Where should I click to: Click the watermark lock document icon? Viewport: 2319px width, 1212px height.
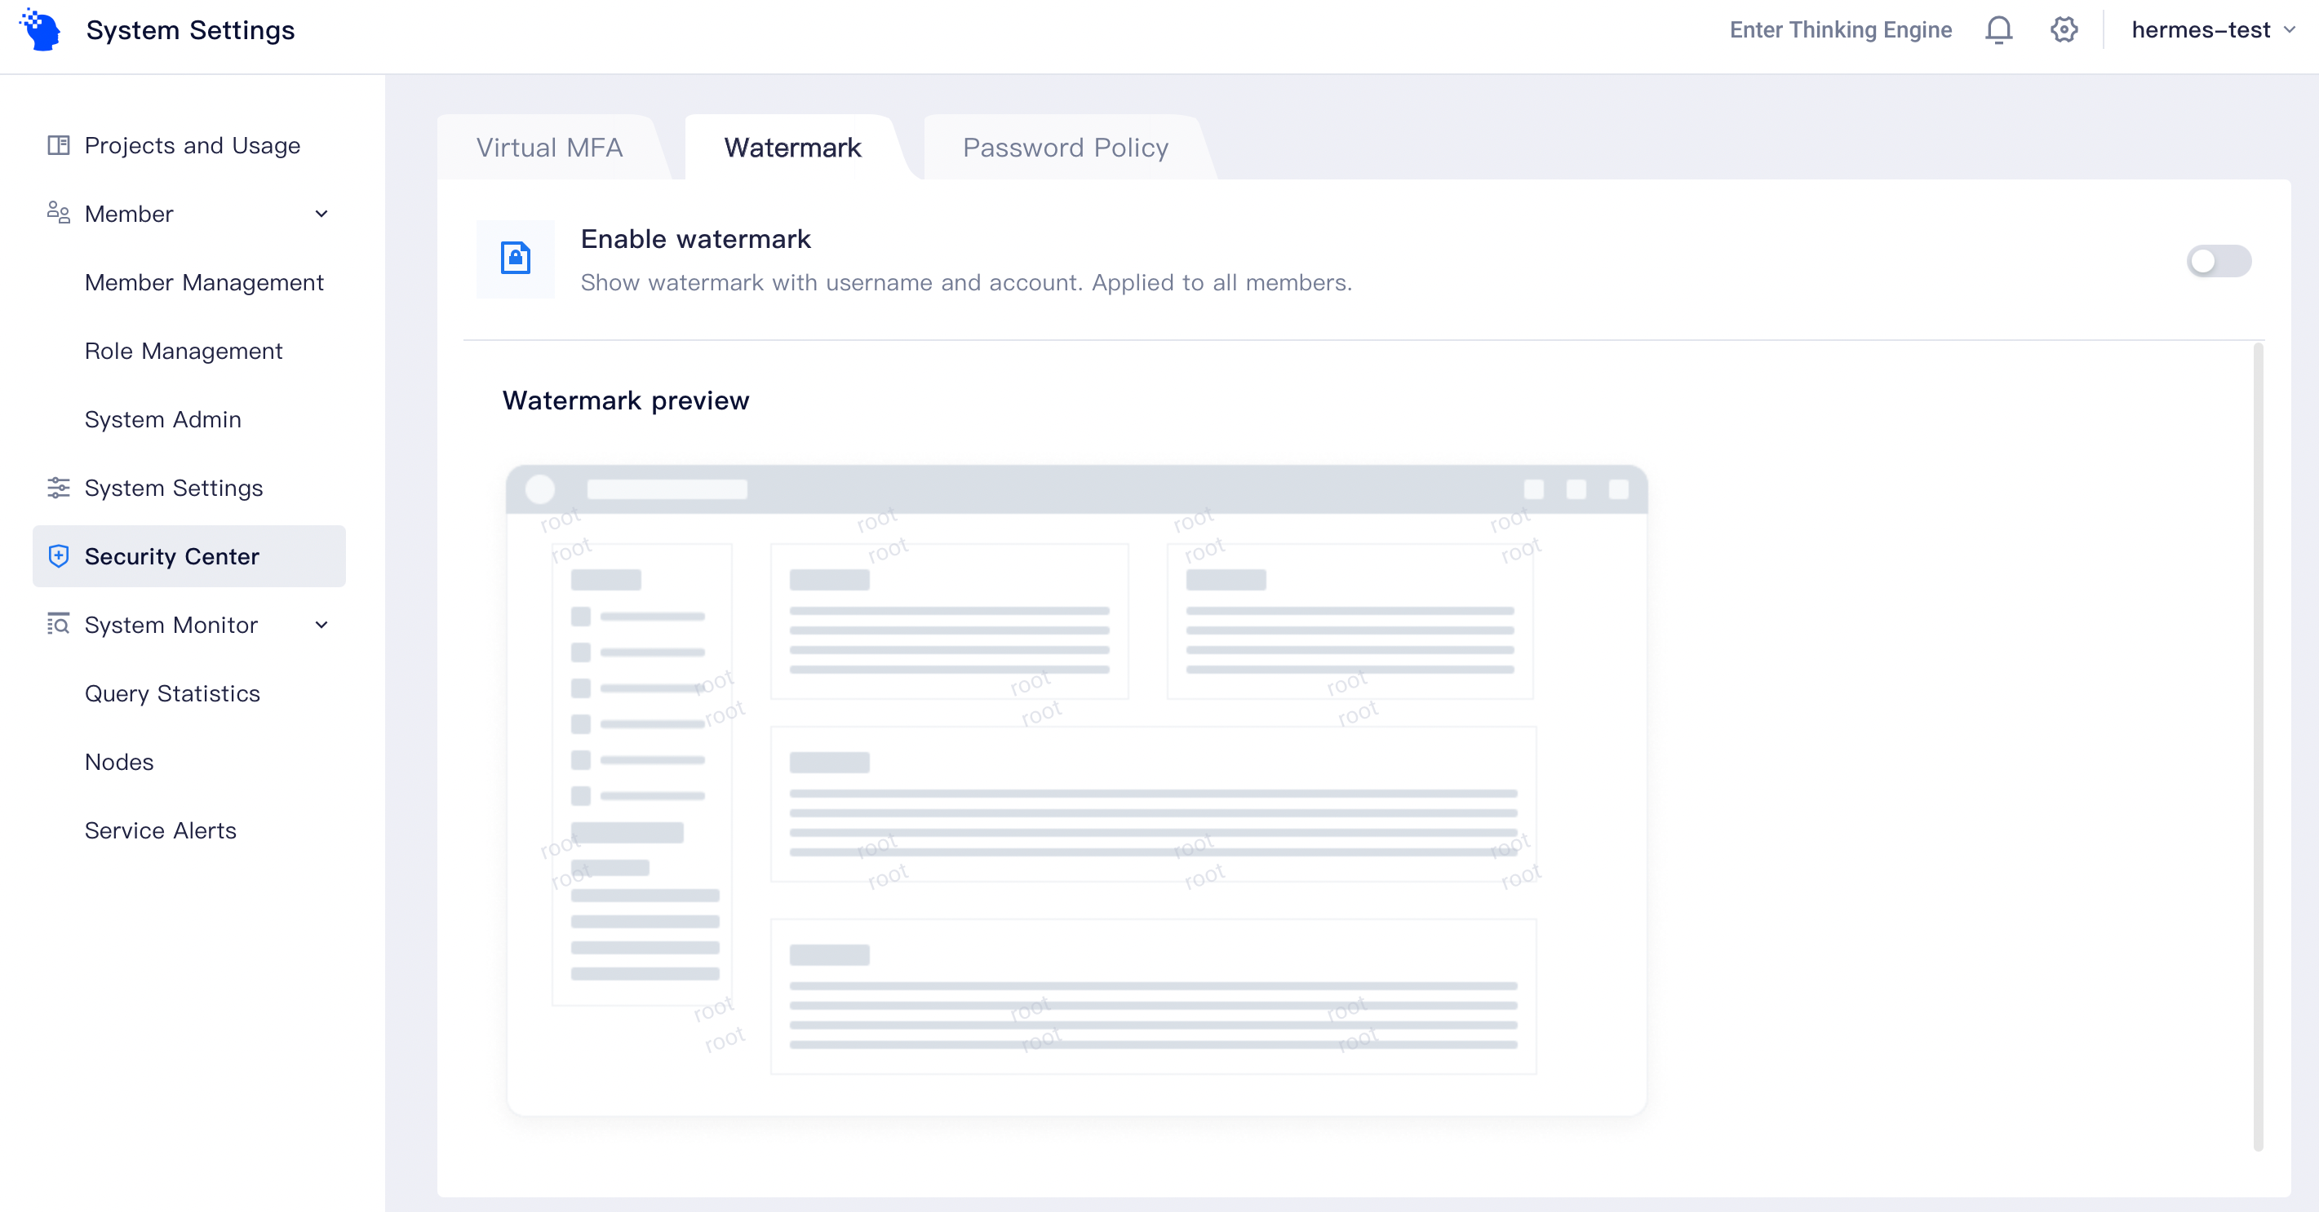pos(515,259)
